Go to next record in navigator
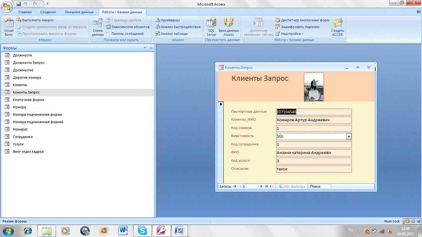This screenshot has height=237, width=422. (x=261, y=186)
